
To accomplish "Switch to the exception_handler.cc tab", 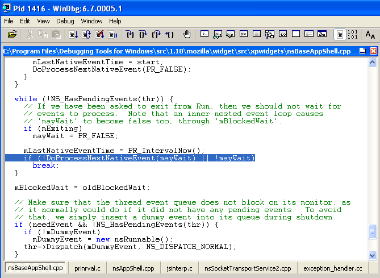I will [x=333, y=268].
